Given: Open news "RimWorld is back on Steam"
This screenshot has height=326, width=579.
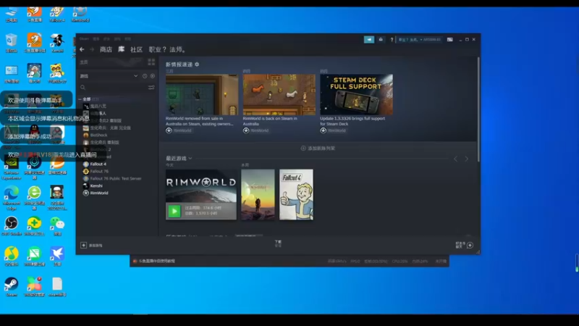Looking at the screenshot, I should pos(279,100).
